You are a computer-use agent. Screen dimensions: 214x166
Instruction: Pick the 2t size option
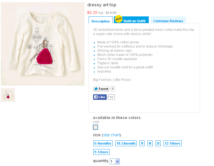158,143
